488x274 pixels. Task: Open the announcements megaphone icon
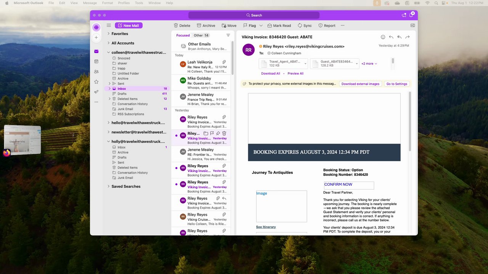pyautogui.click(x=404, y=15)
